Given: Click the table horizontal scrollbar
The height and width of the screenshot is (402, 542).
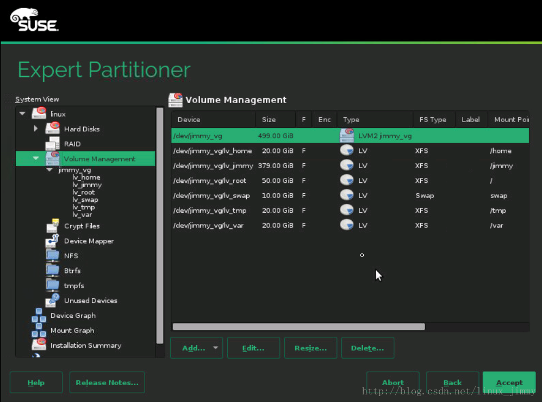Looking at the screenshot, I should coord(298,327).
